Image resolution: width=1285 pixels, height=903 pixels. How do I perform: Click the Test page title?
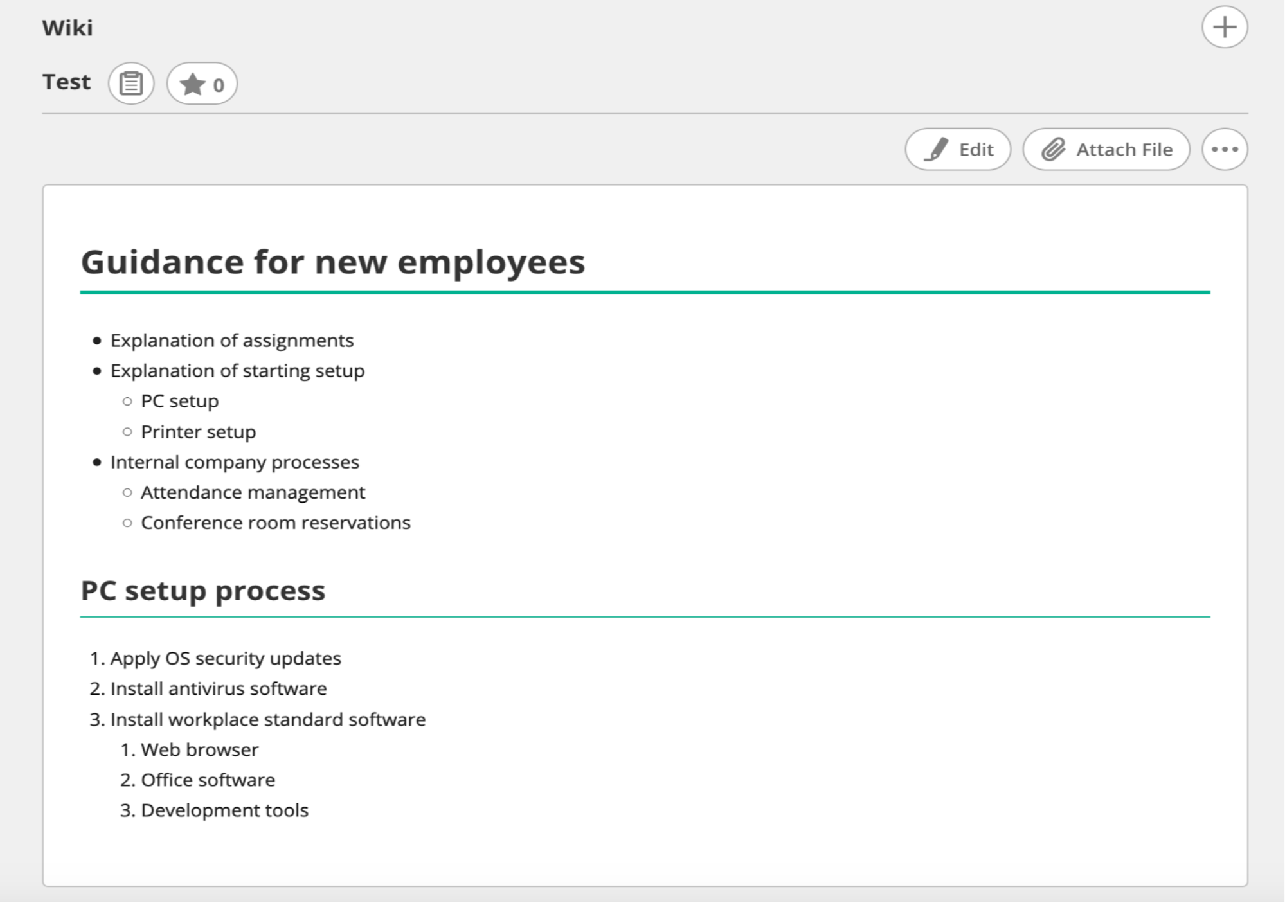click(66, 82)
